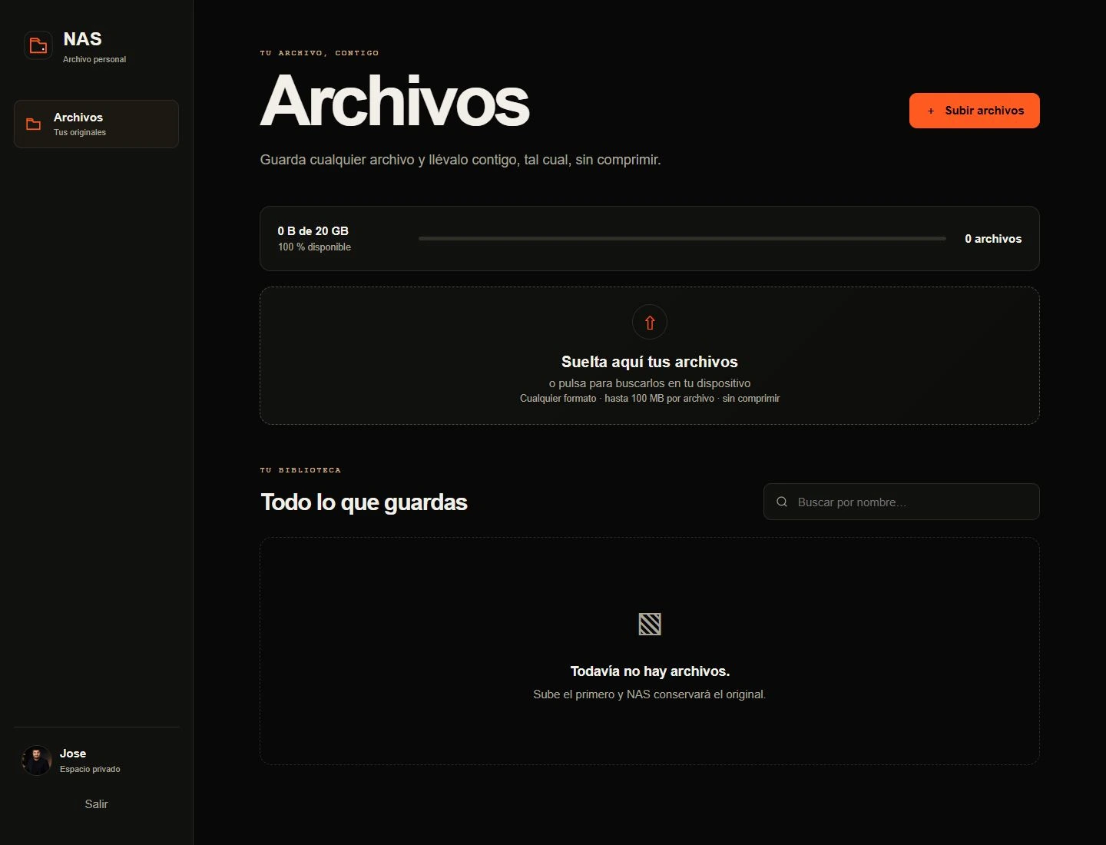1106x845 pixels.
Task: Click the '0 archivos' counter
Action: (993, 239)
